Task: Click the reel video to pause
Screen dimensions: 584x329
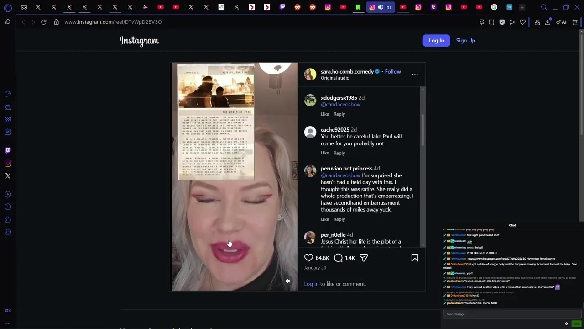Action: (x=235, y=176)
